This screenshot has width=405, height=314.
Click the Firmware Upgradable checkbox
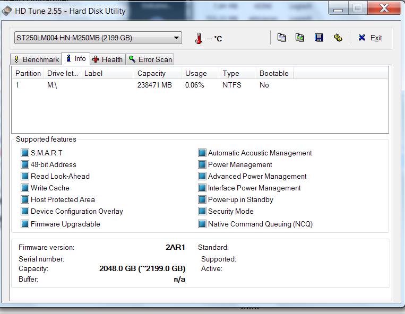tap(25, 224)
